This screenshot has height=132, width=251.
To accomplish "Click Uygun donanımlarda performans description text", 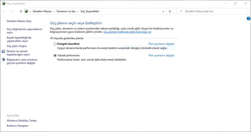I will coord(112,48).
